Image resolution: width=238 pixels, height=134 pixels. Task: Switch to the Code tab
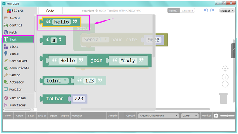[50, 11]
